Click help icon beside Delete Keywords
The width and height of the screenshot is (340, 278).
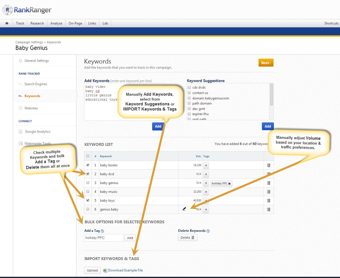pos(208,231)
